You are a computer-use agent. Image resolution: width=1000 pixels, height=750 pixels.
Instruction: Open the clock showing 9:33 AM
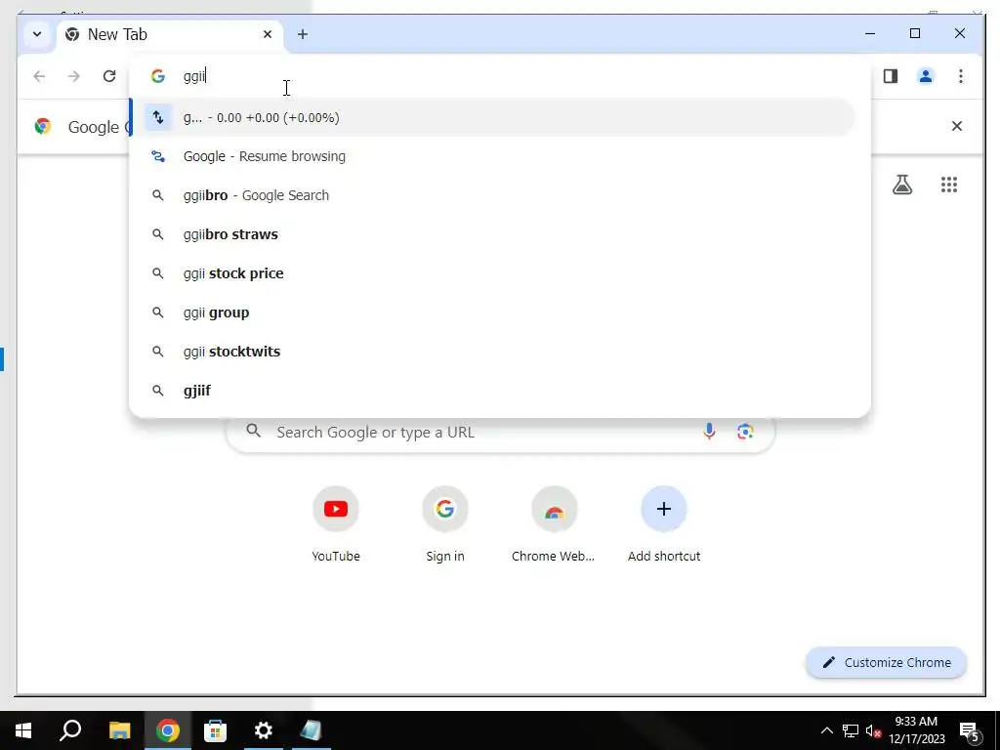917,730
